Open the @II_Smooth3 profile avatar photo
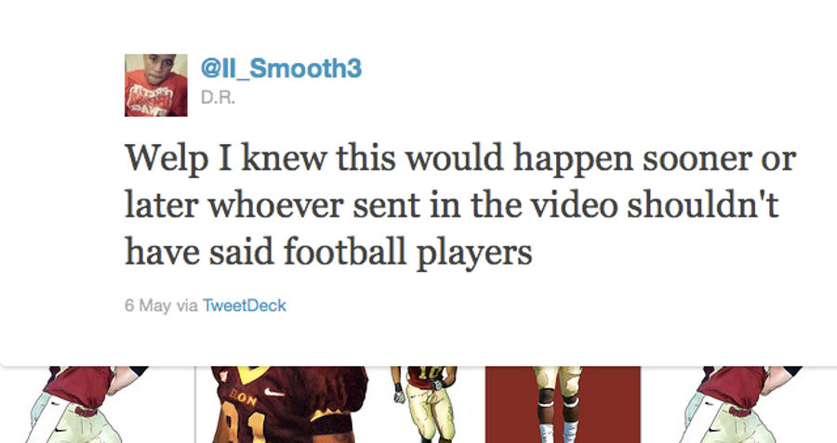 [156, 85]
